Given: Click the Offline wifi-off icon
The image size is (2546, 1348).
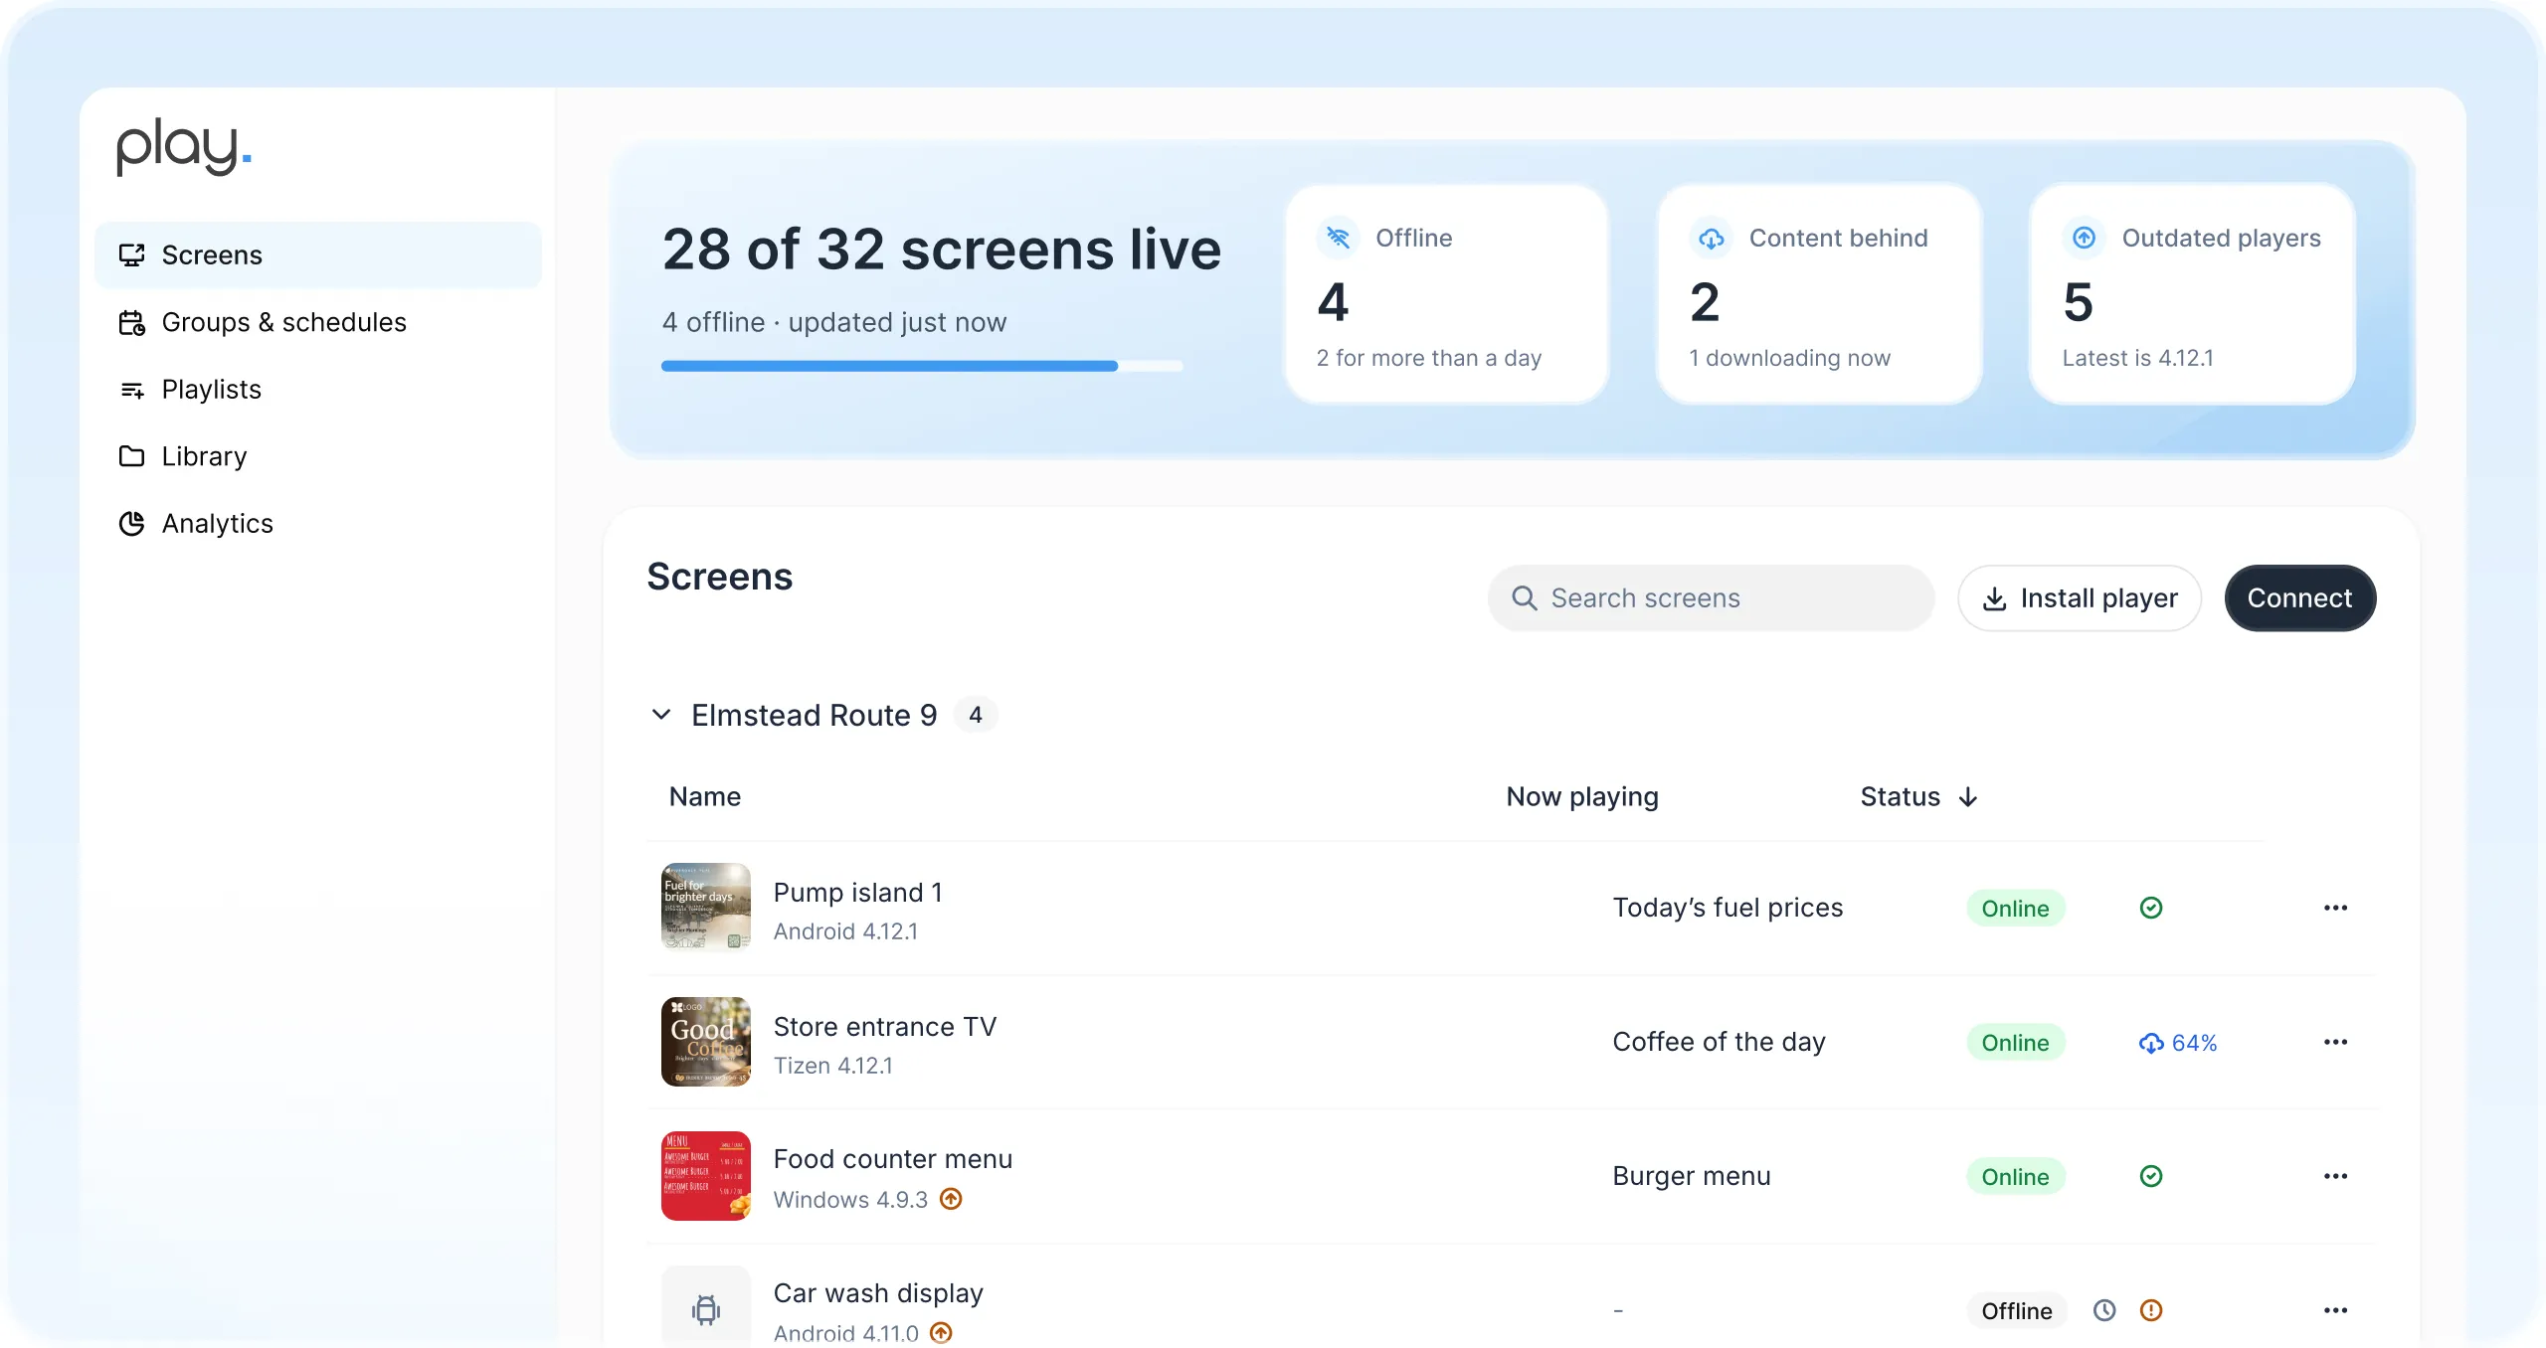Looking at the screenshot, I should pos(1338,238).
